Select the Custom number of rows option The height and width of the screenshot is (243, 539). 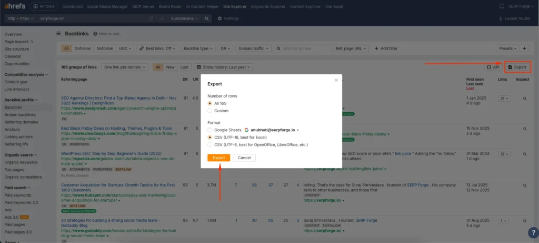(x=211, y=111)
